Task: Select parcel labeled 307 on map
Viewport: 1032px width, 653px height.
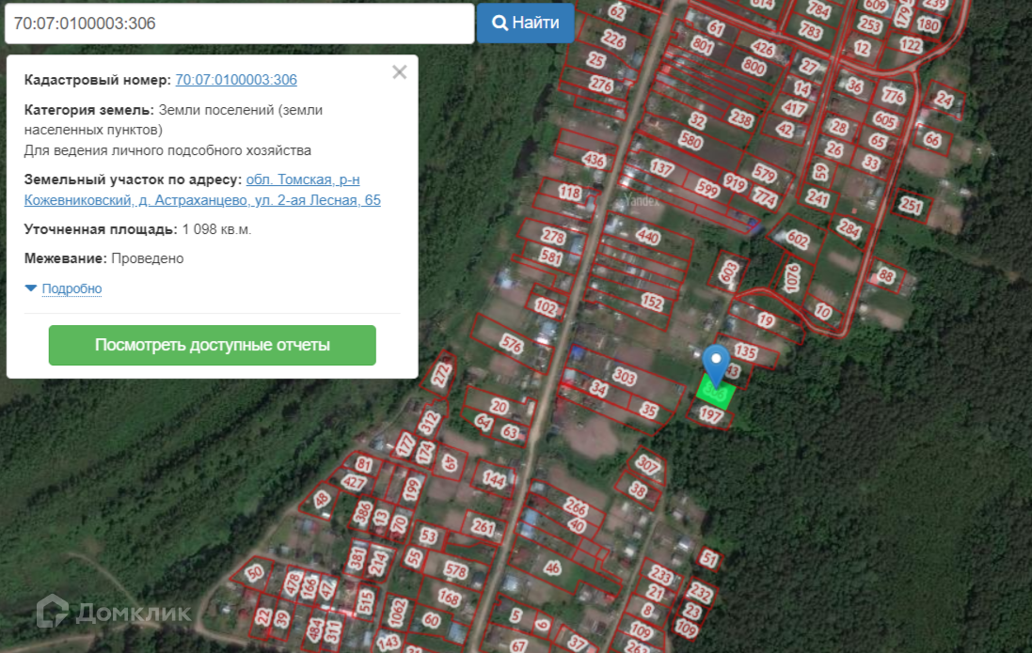Action: (647, 466)
